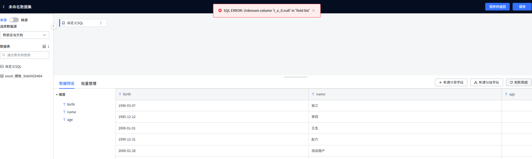This screenshot has width=532, height=159.
Task: Click the table count icon next to 数据表
Action: (x=44, y=46)
